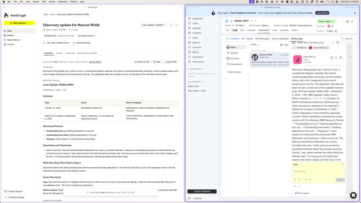The image size is (361, 203).
Task: Edit the Set consent mode setting
Action: point(86,36)
